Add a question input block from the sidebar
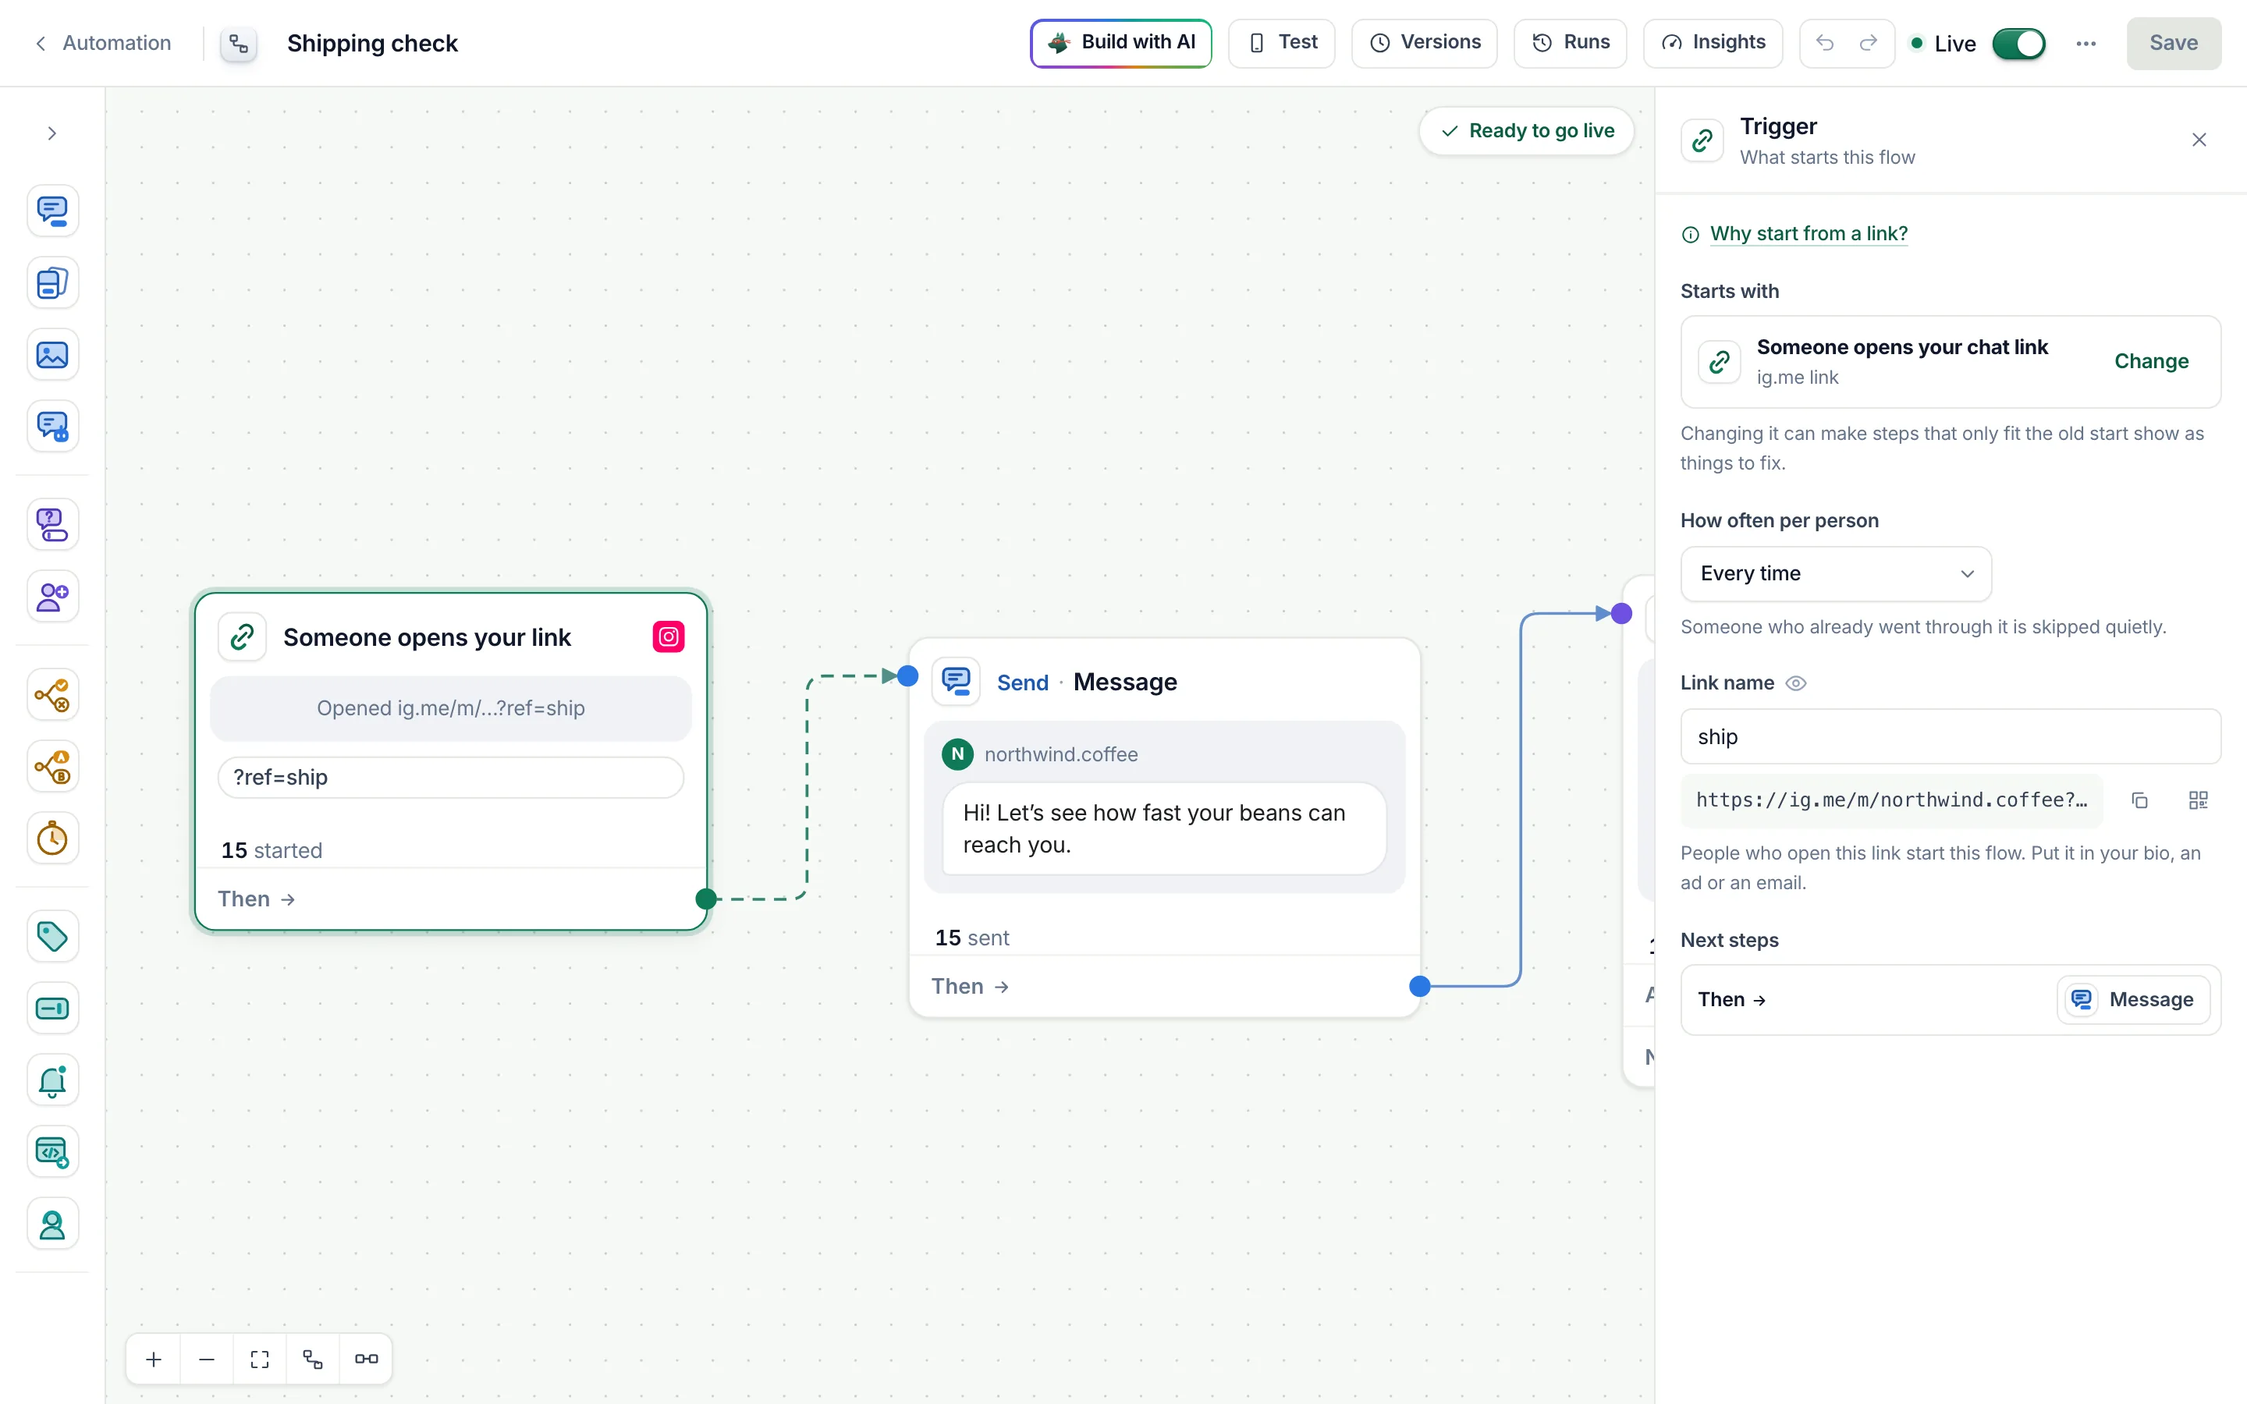 tap(52, 525)
